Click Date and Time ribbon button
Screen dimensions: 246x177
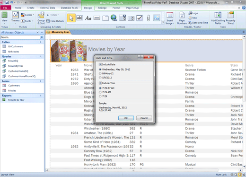coord(198,23)
